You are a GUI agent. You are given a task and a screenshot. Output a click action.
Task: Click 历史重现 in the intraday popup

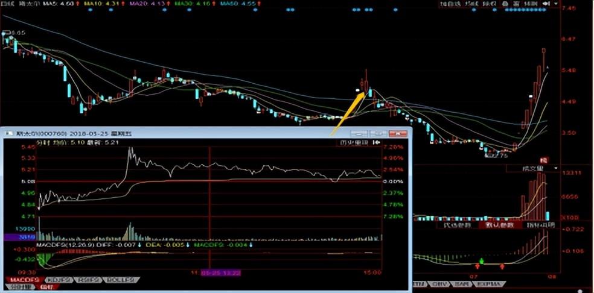click(x=353, y=143)
